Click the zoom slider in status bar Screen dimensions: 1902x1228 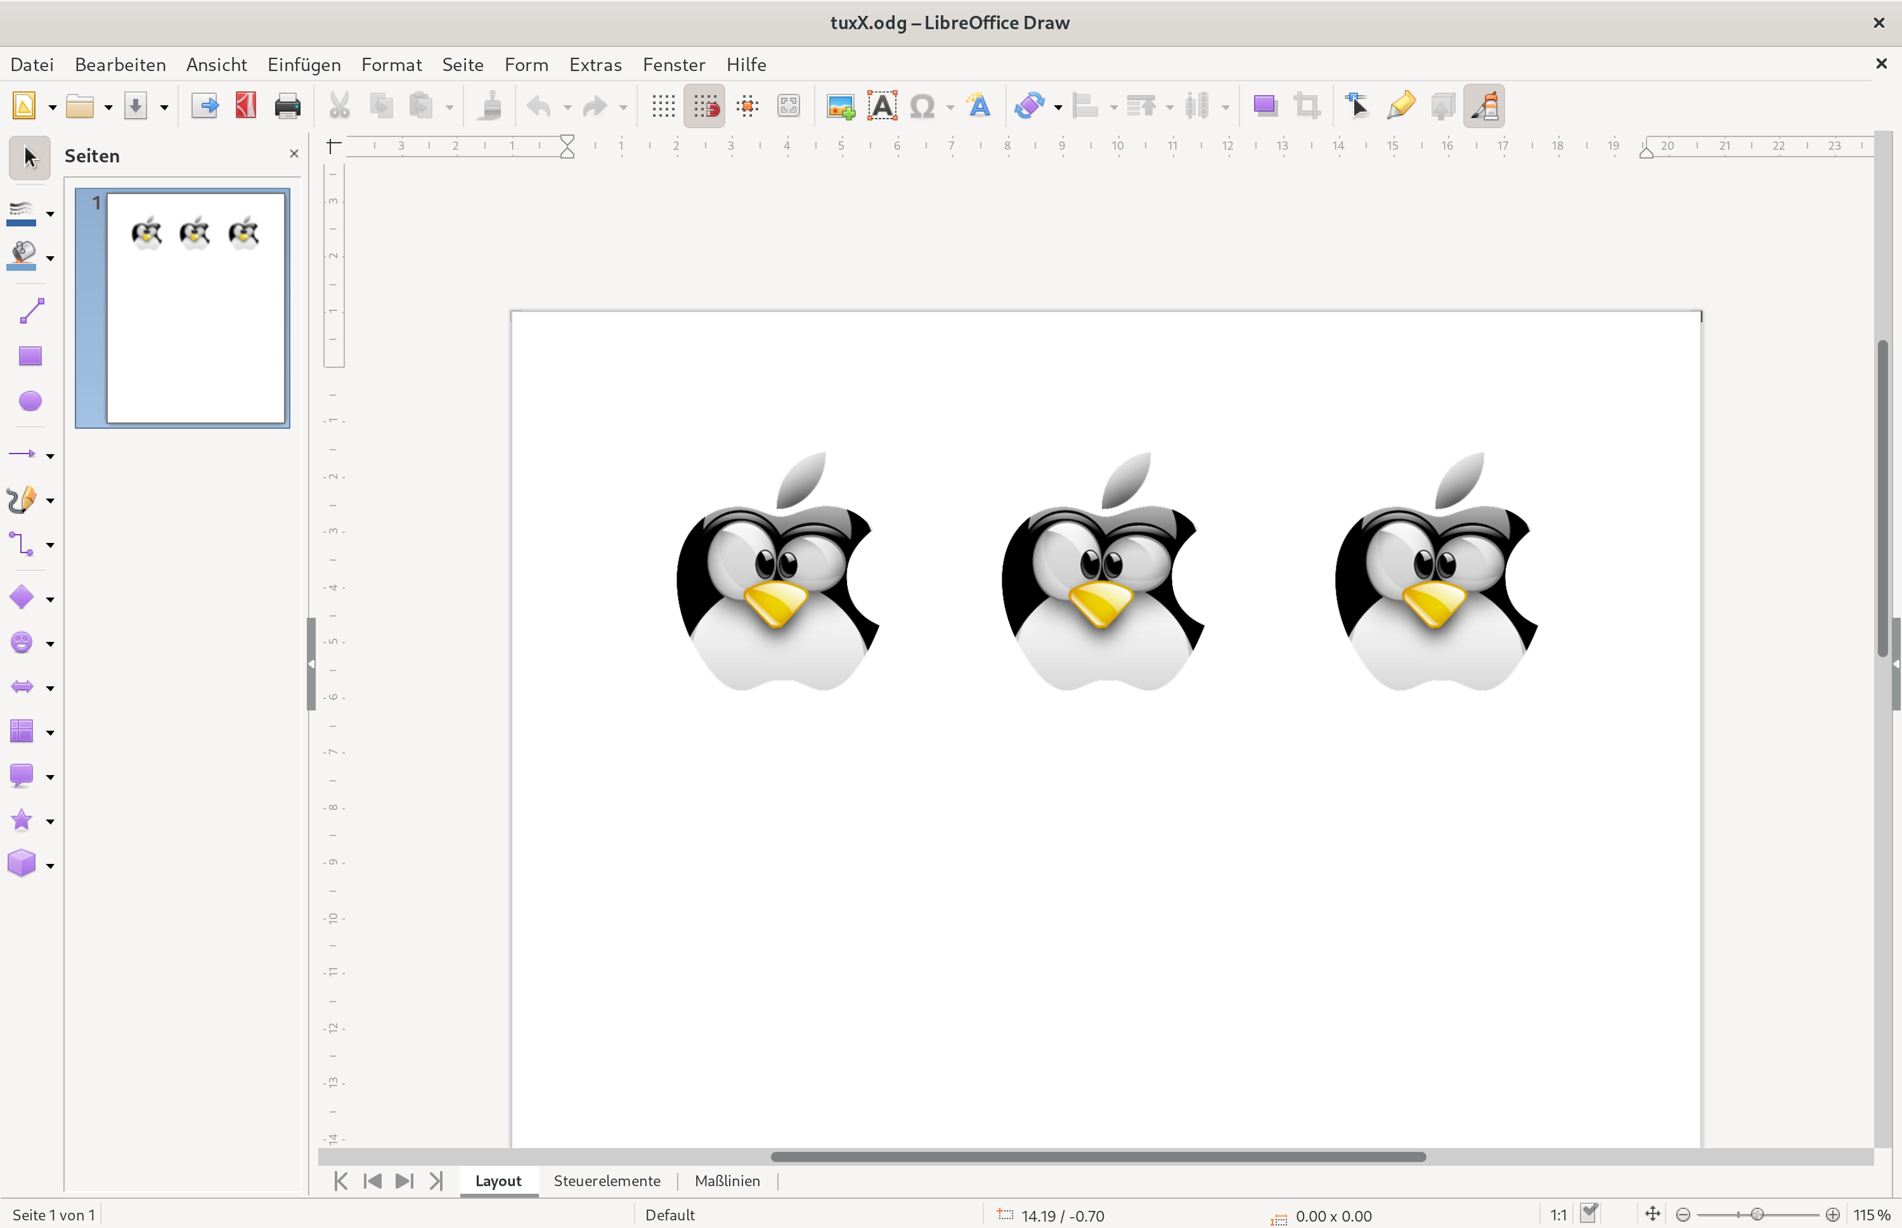pos(1757,1215)
